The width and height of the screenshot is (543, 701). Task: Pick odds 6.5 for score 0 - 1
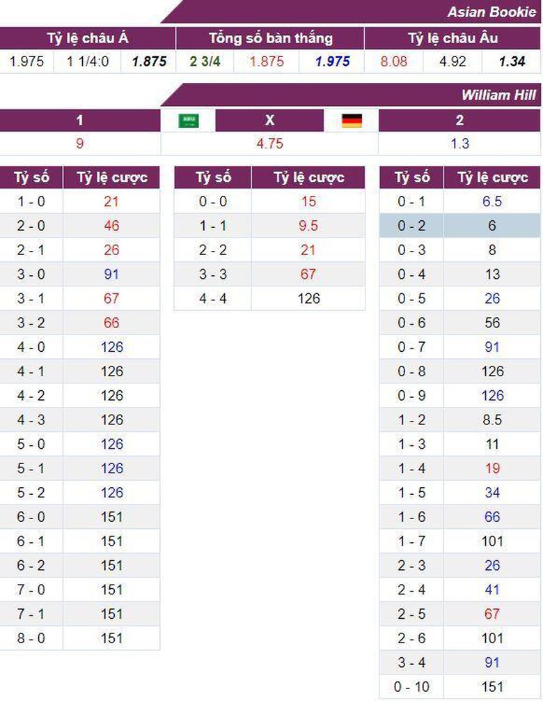tap(493, 201)
